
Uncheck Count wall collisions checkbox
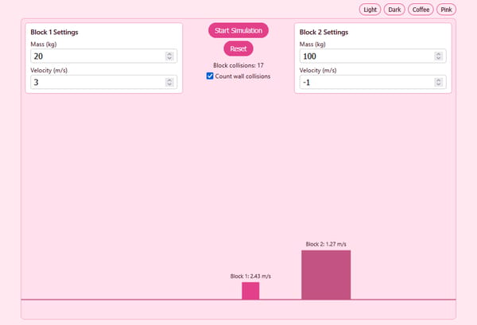point(210,76)
